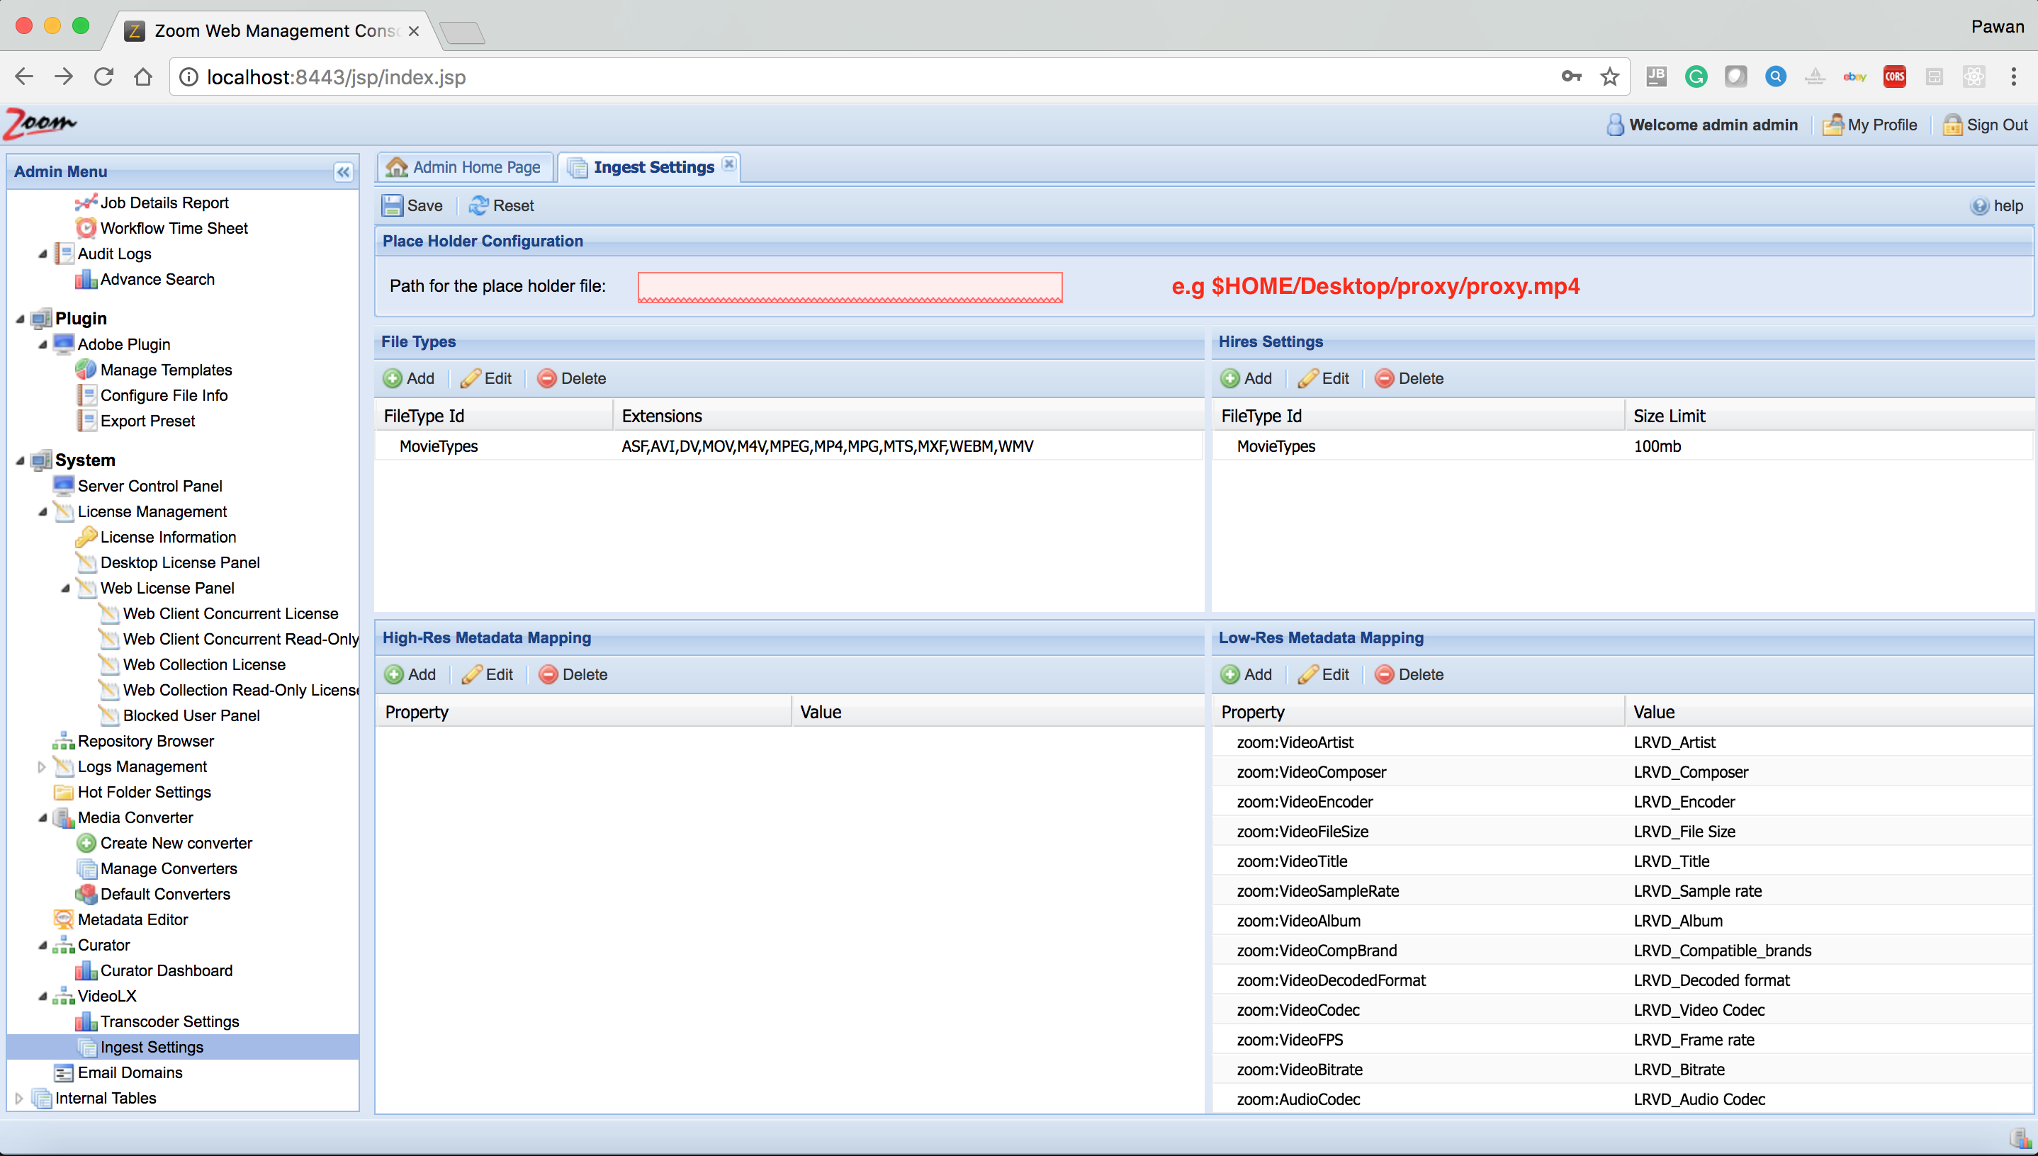Open Repository Browser
Image resolution: width=2038 pixels, height=1156 pixels.
(x=145, y=742)
